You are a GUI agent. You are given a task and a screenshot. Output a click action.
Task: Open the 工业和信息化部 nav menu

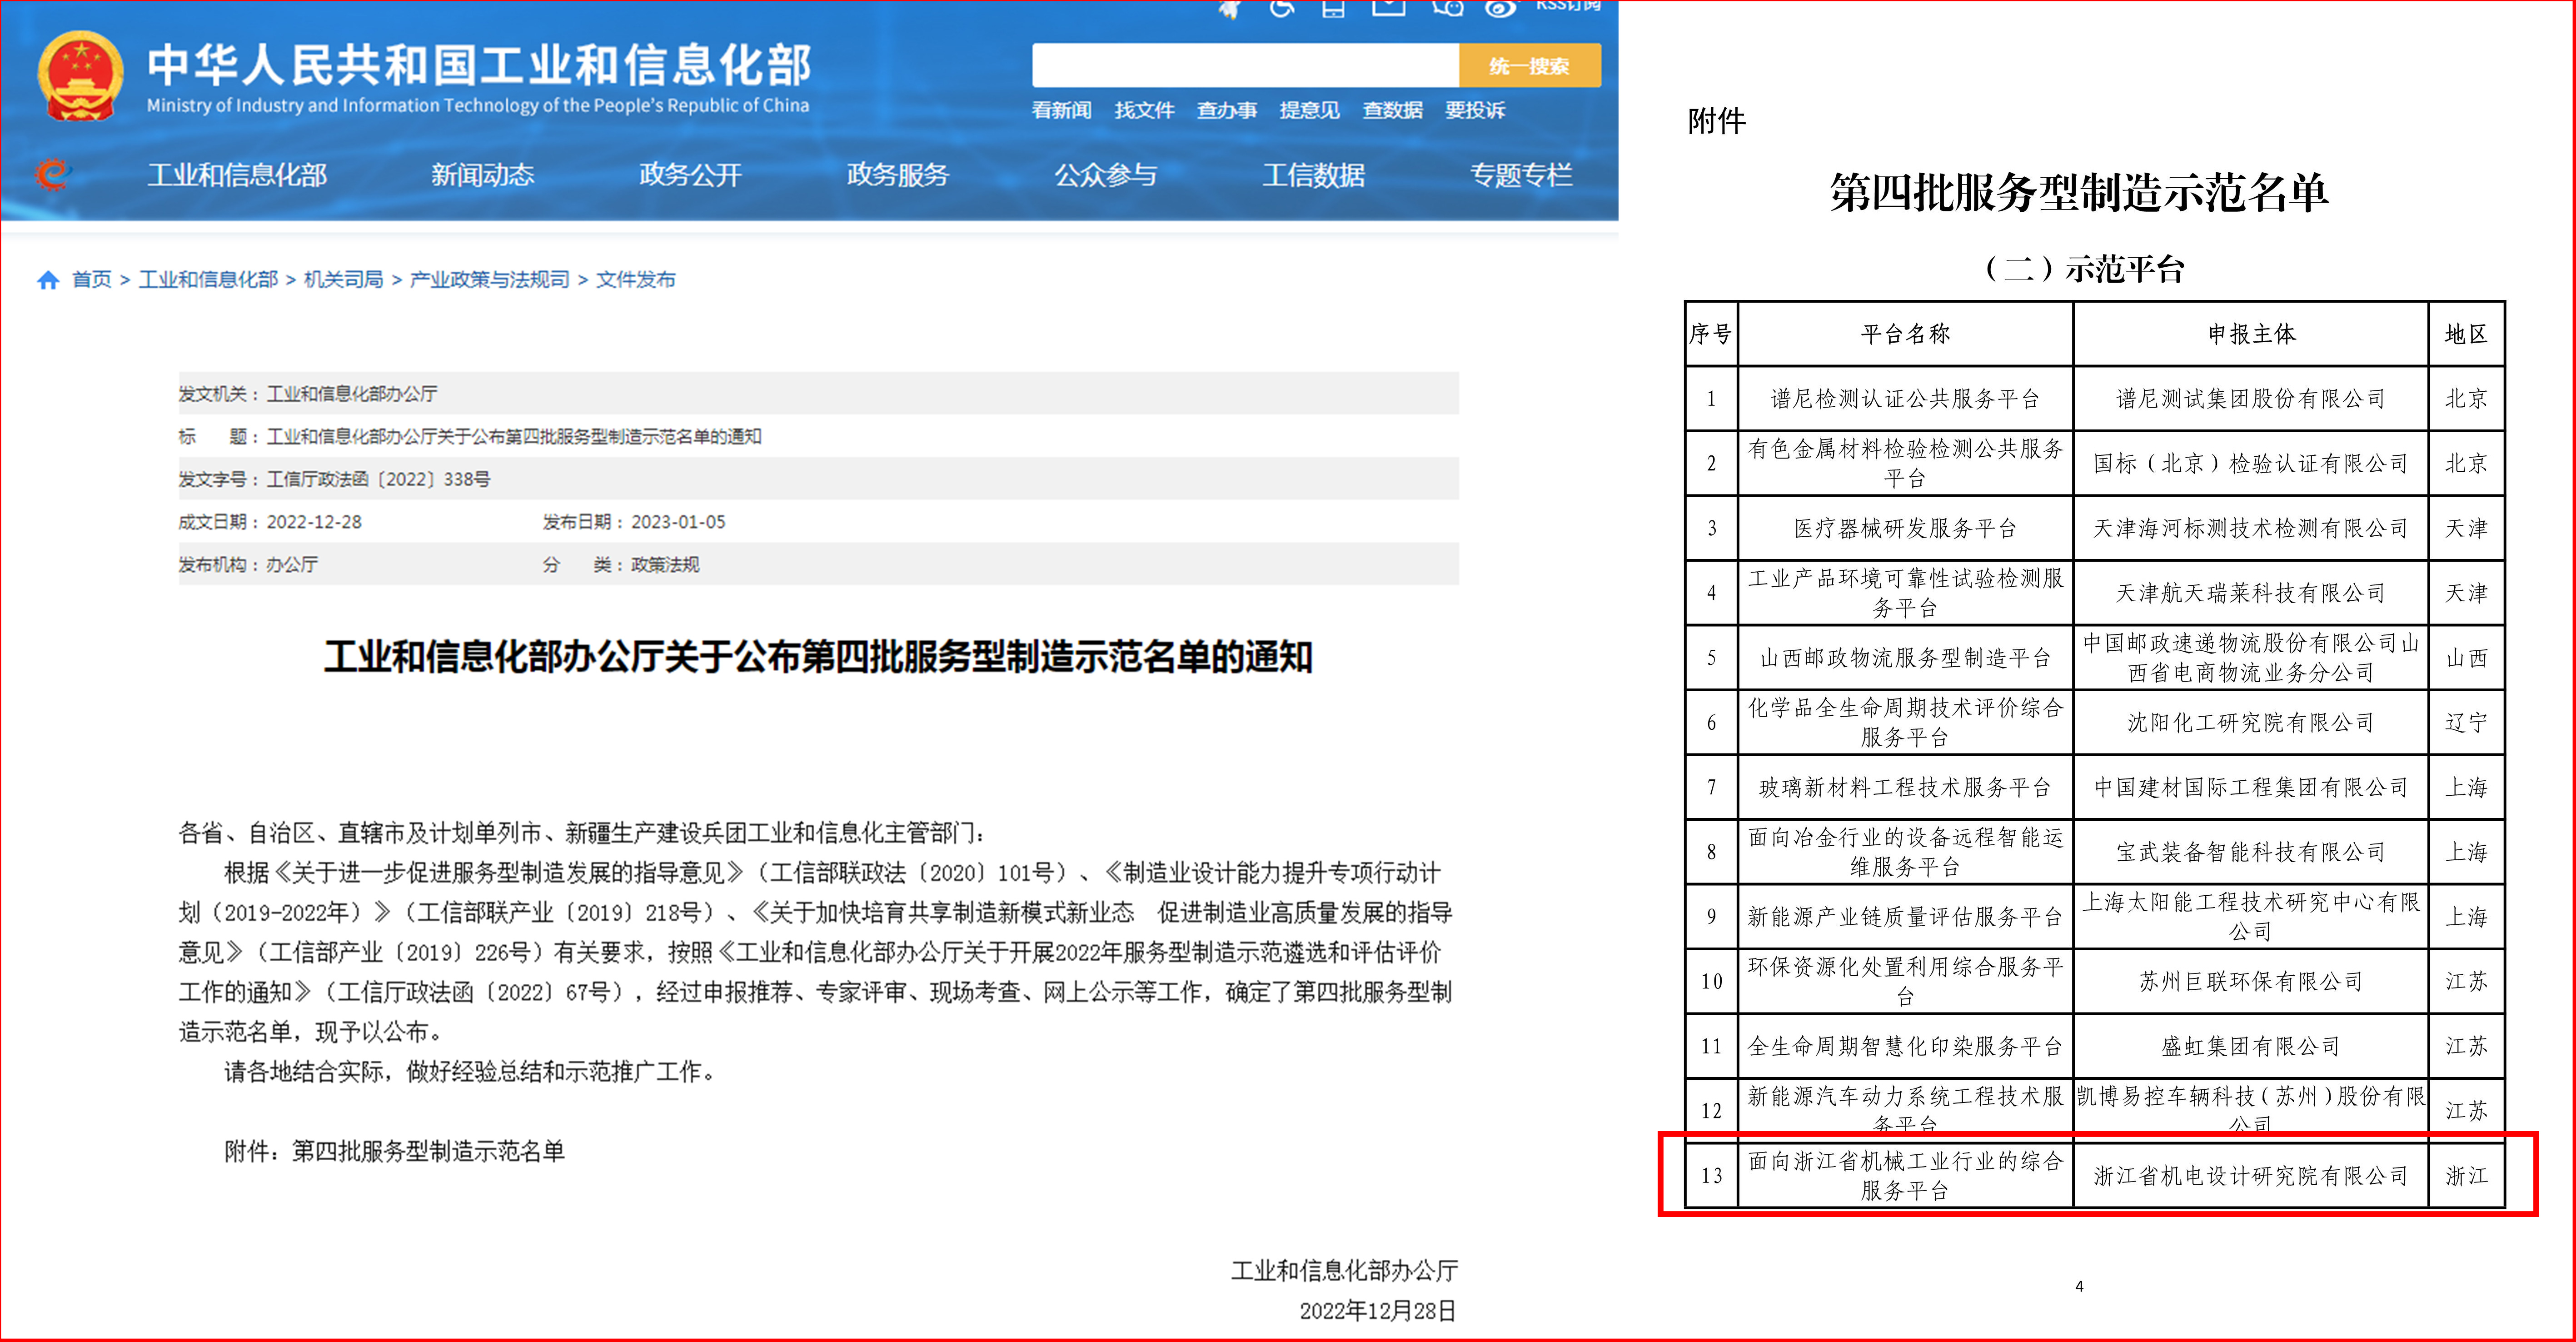(237, 175)
